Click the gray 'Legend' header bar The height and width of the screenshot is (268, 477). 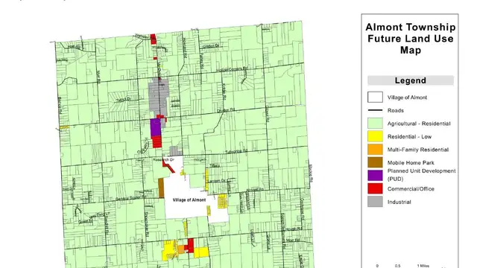point(411,80)
